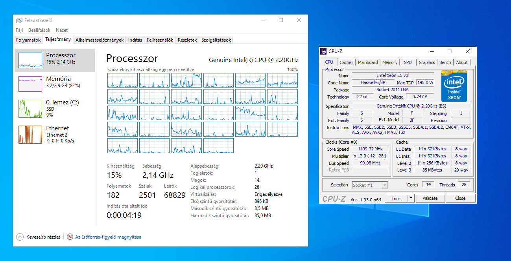Click the 0:00:04:19 uptime value
This screenshot has height=261, width=511.
tap(124, 215)
